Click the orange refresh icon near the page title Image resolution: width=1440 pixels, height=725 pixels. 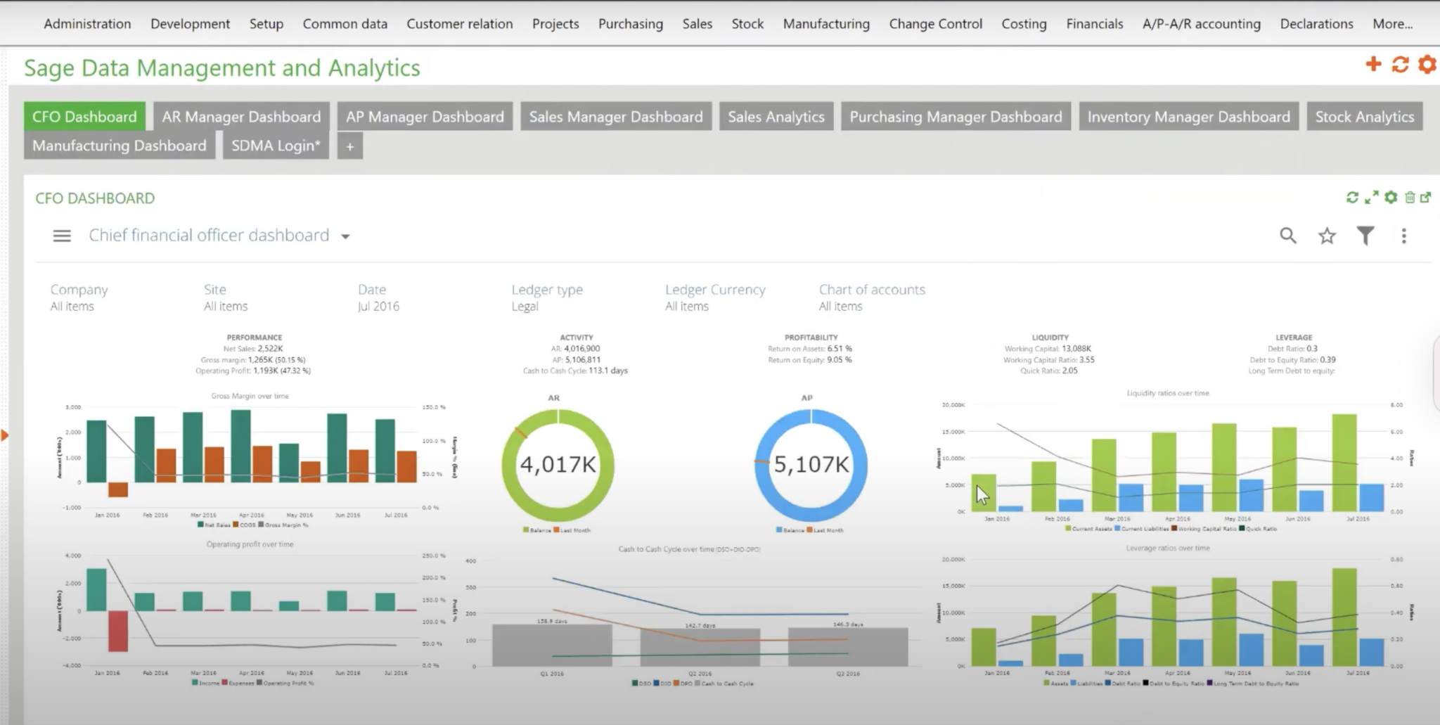1400,65
